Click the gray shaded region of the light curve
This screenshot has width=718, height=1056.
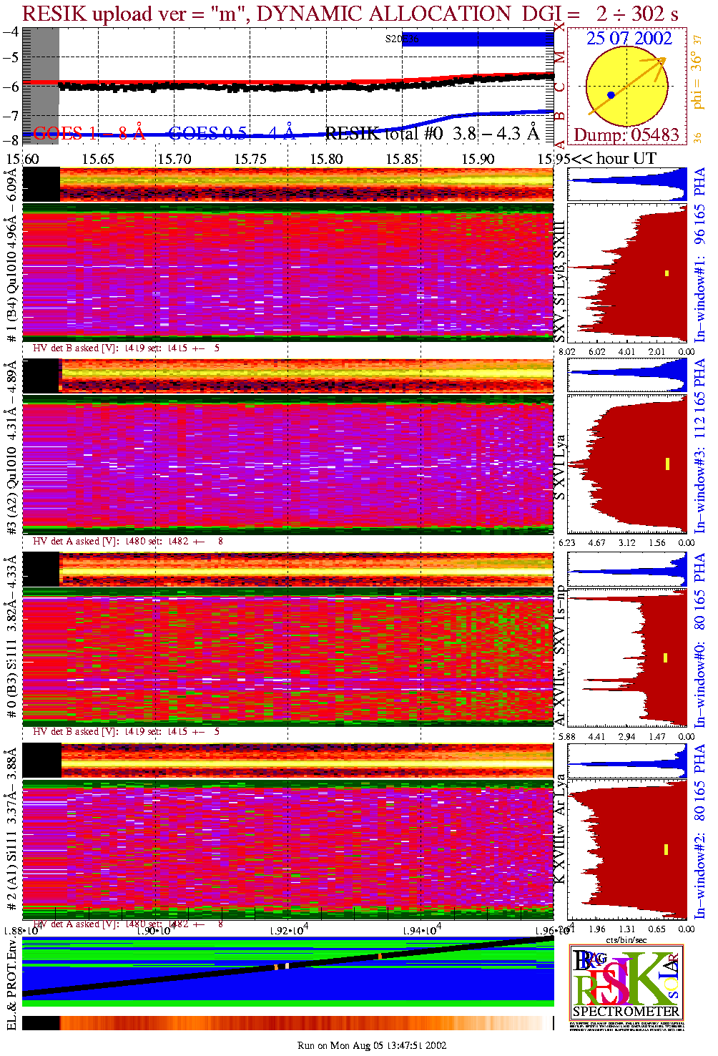(41, 86)
